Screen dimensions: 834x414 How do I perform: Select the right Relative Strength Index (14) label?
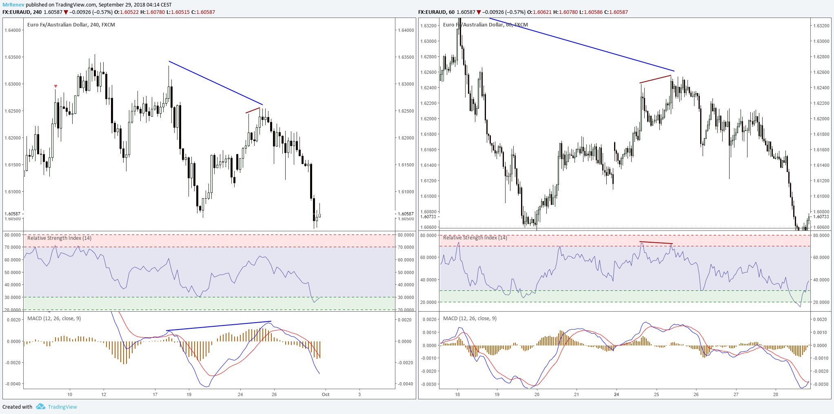[x=475, y=238]
